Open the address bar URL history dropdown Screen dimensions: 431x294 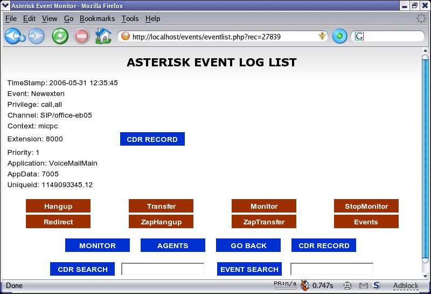[x=322, y=37]
